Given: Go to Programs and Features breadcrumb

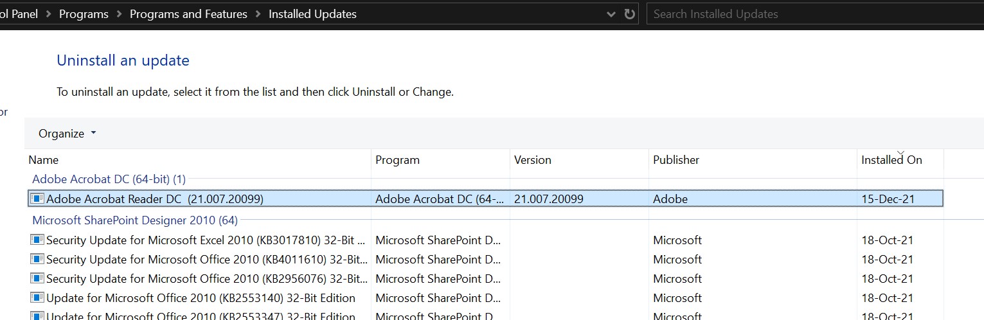Looking at the screenshot, I should click(188, 14).
